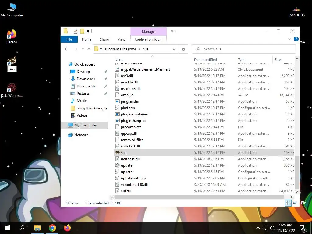The height and width of the screenshot is (234, 312).
Task: Open the Application Tools tab
Action: (x=148, y=39)
